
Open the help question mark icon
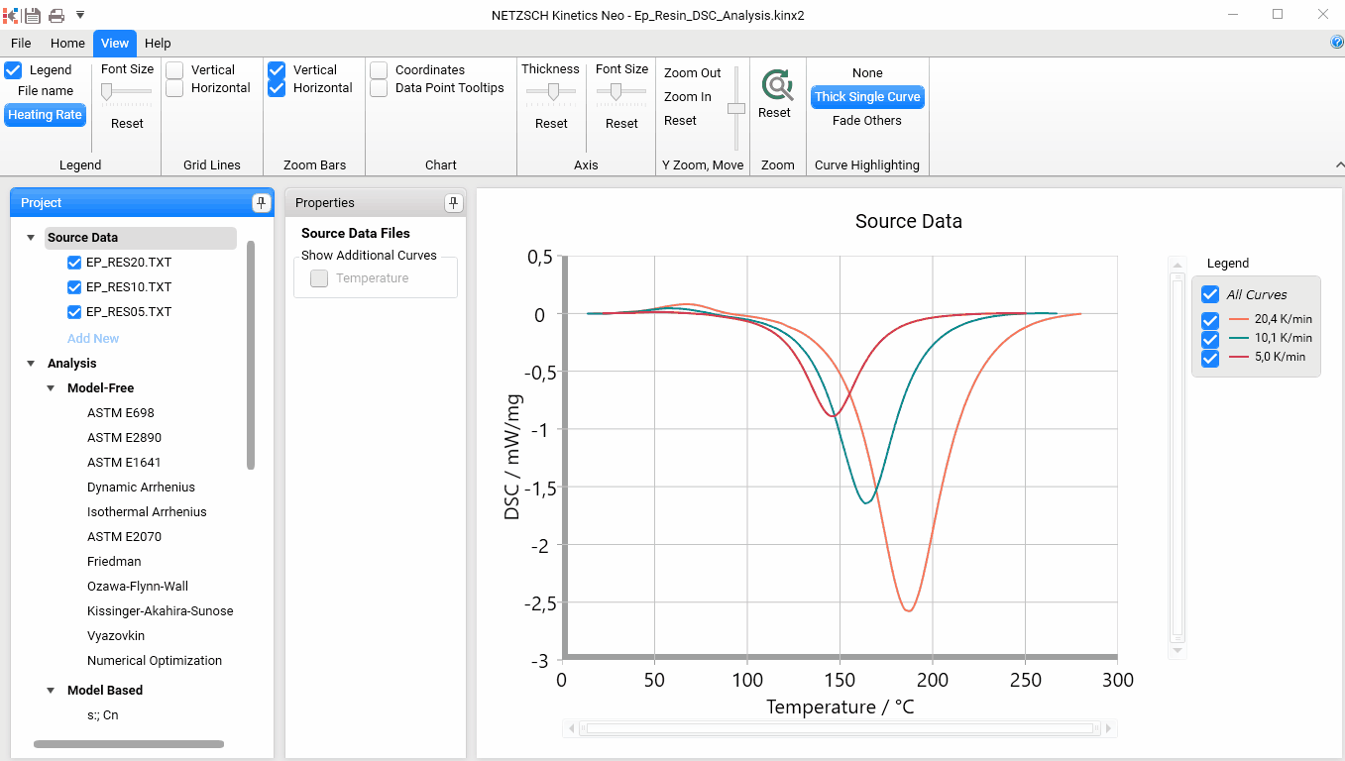[x=1337, y=43]
